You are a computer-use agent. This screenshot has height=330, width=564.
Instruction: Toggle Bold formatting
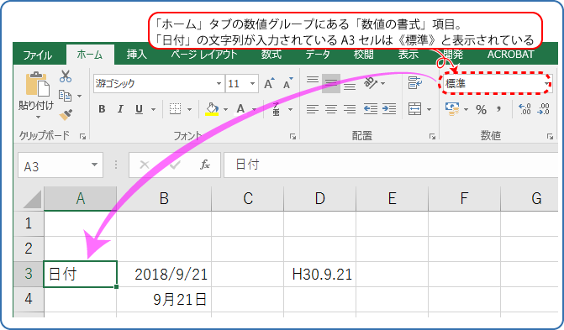coord(102,109)
